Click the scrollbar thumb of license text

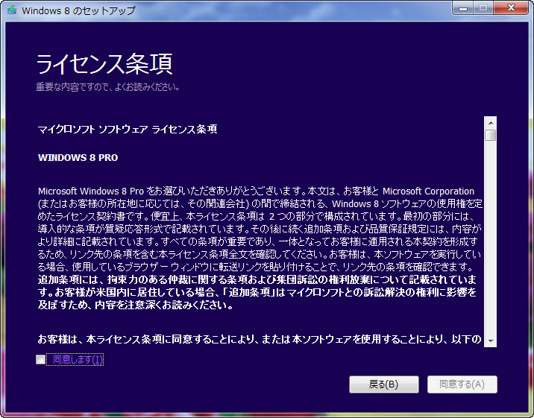[491, 135]
